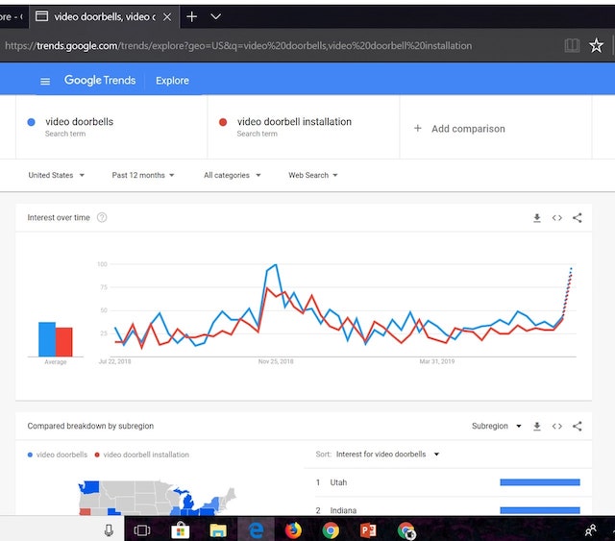Show help for Interest over time

click(x=102, y=217)
